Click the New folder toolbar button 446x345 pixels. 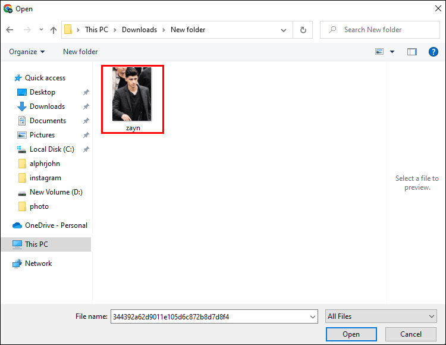(x=80, y=52)
